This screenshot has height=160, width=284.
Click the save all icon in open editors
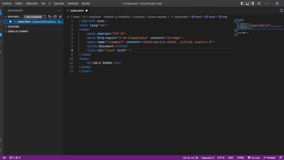point(55,17)
